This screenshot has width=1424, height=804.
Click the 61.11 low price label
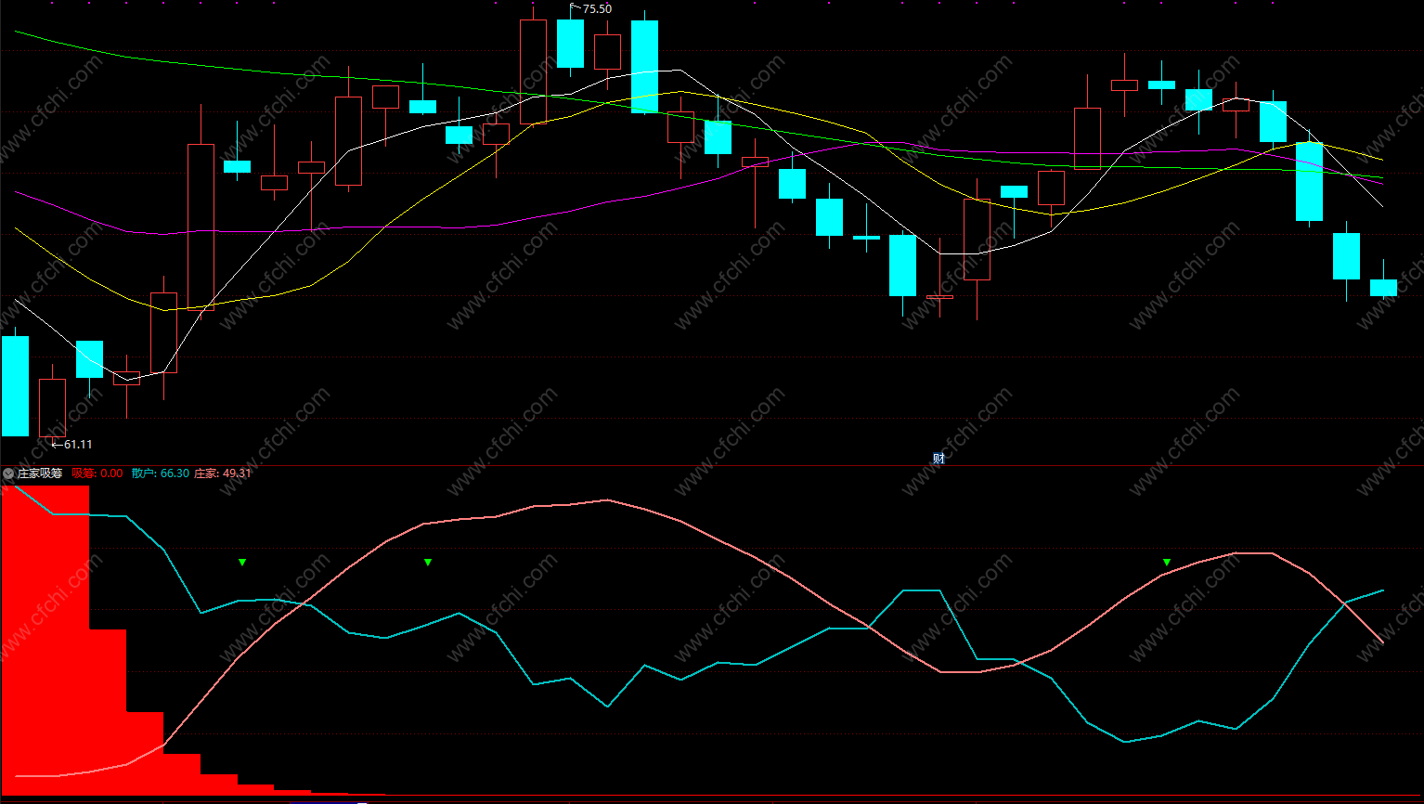[78, 445]
